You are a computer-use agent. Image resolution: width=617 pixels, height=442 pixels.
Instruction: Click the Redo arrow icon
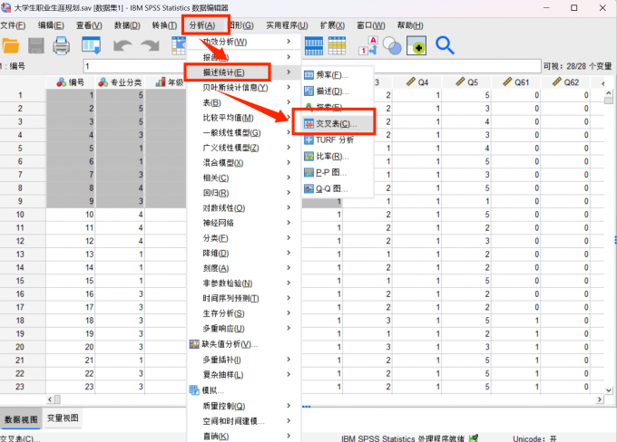click(151, 45)
